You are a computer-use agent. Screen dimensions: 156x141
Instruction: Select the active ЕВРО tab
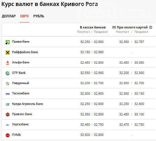(x=24, y=16)
